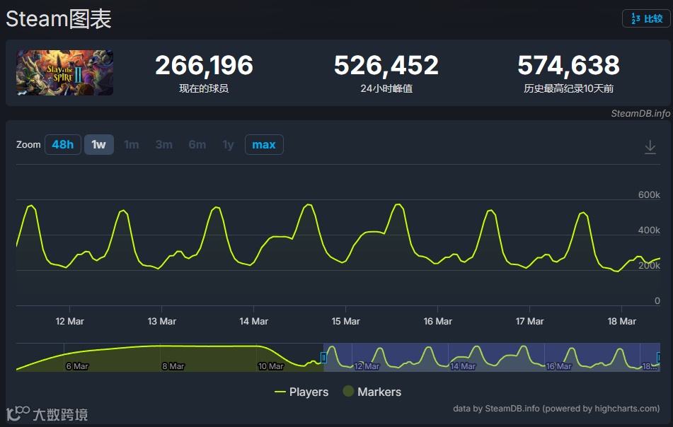Screen dimensions: 673x427
Task: Click the 15 Mar axis label
Action: coord(345,321)
